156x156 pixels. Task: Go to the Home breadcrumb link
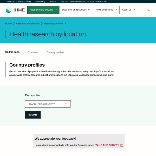pos(8,24)
